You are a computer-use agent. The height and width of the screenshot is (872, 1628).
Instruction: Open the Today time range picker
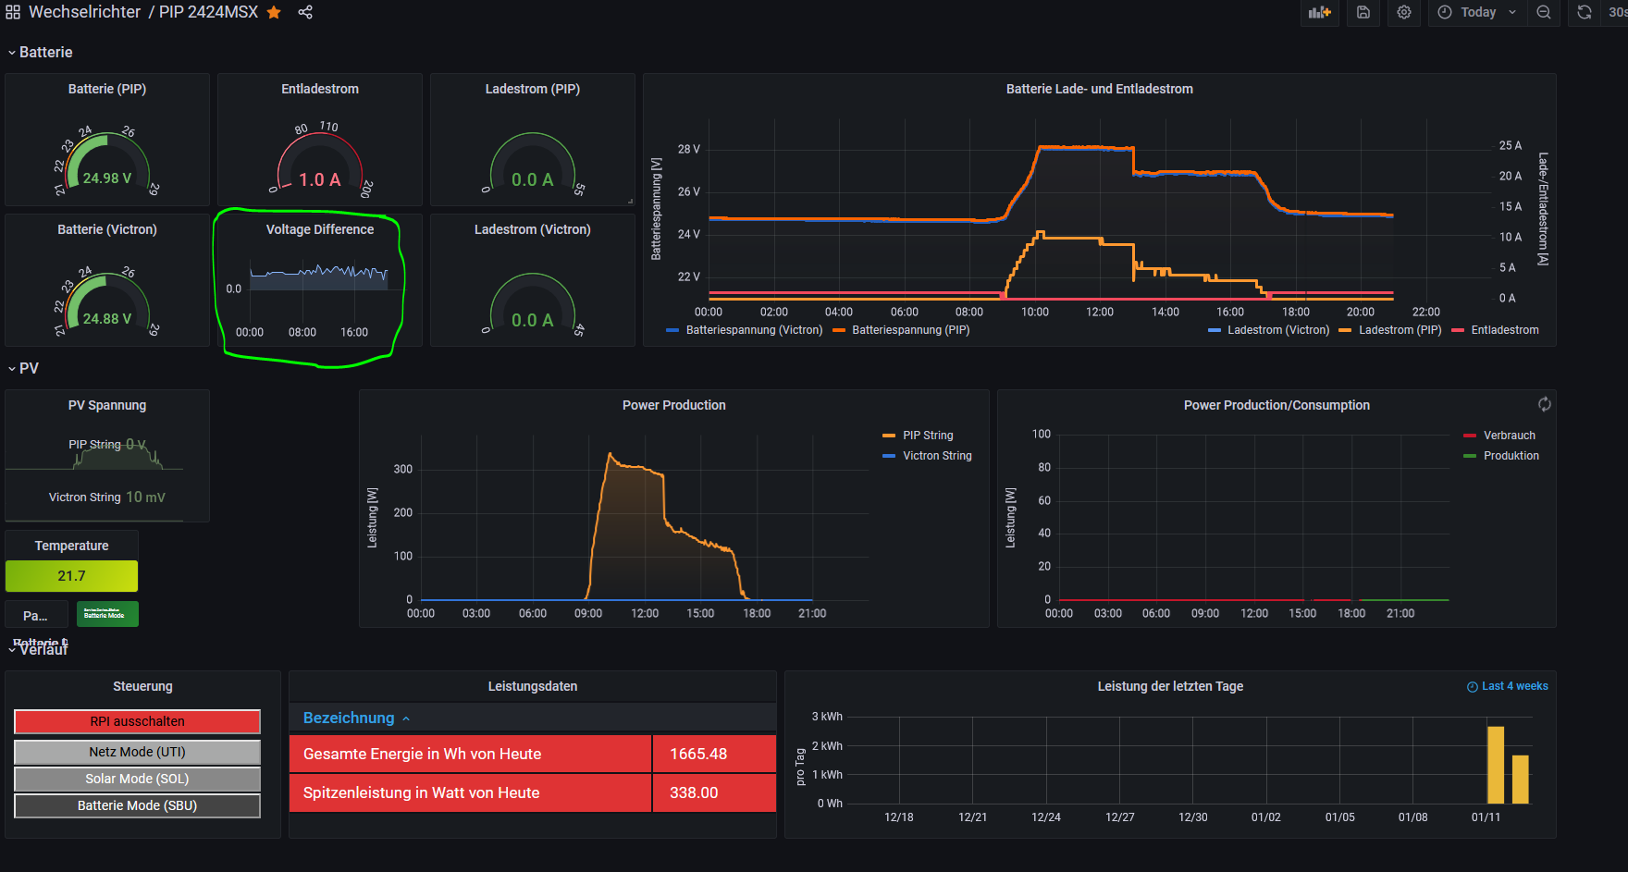click(x=1477, y=12)
